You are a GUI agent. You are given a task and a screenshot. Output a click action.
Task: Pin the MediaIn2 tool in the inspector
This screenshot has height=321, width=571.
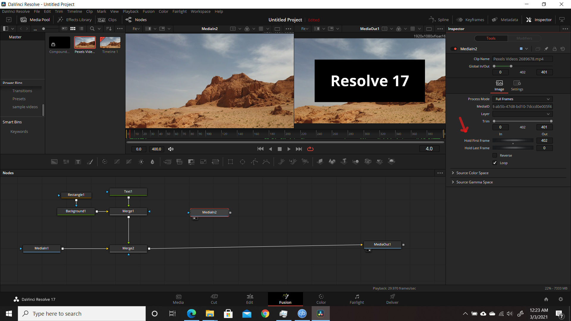click(546, 49)
